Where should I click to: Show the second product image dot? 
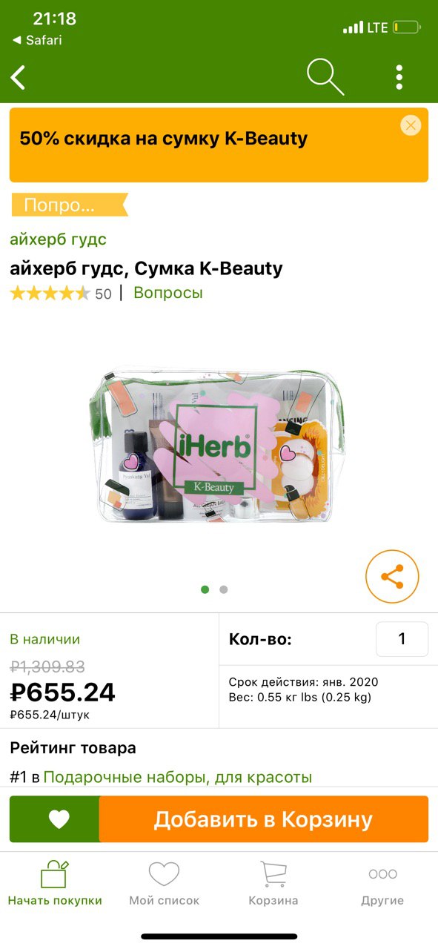(x=224, y=590)
